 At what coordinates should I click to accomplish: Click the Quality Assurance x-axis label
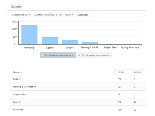tap(130, 47)
